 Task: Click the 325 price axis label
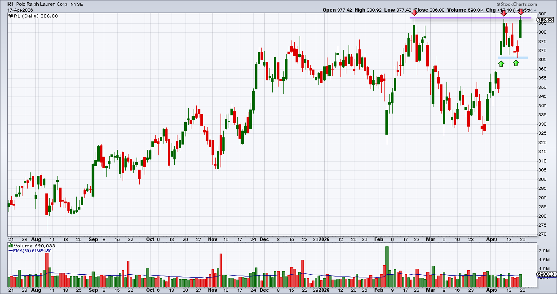click(543, 133)
